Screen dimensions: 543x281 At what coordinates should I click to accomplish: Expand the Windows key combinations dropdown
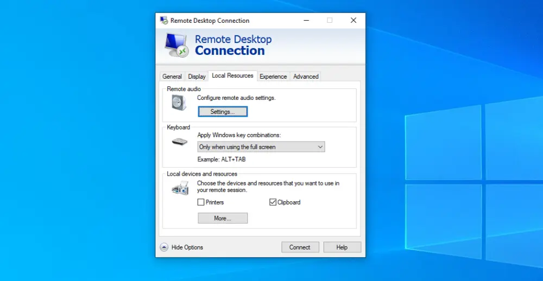click(x=261, y=146)
